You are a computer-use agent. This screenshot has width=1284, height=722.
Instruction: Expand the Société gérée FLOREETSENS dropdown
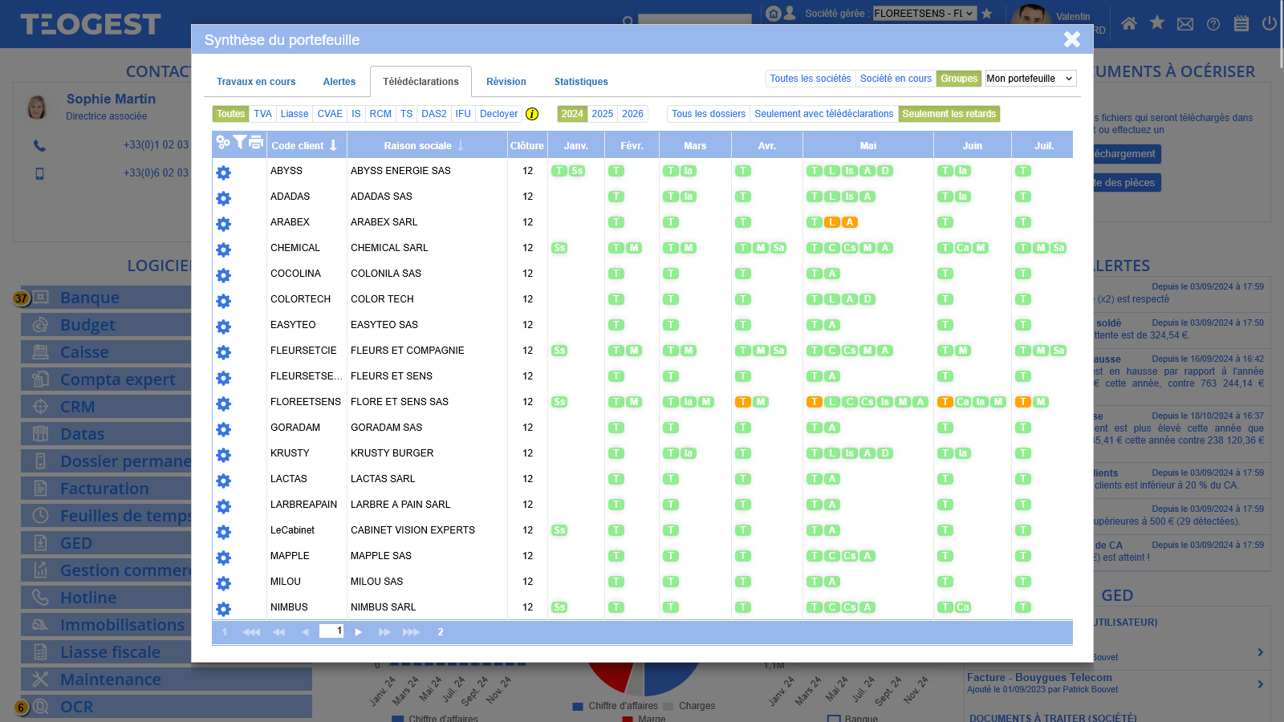(x=924, y=14)
